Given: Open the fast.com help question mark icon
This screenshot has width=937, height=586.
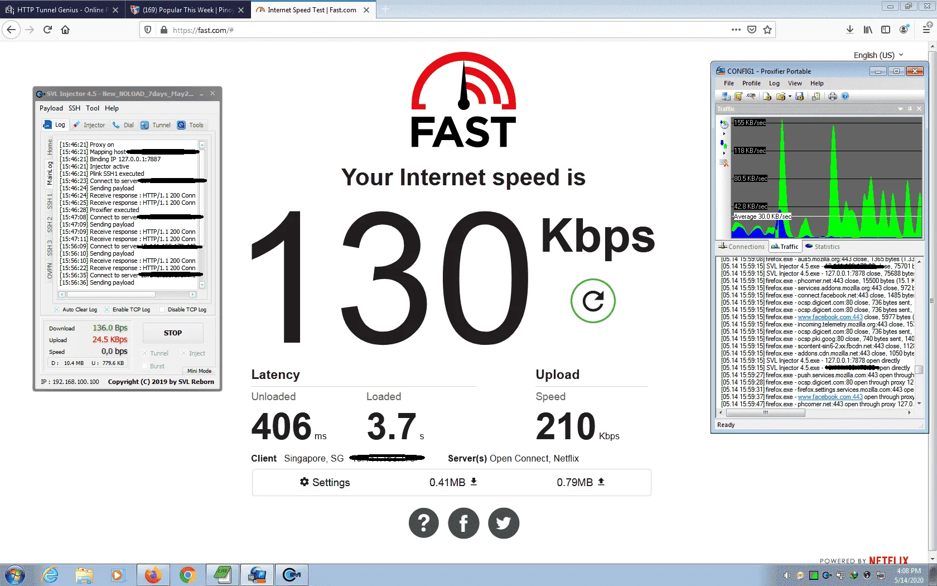Looking at the screenshot, I should (424, 523).
